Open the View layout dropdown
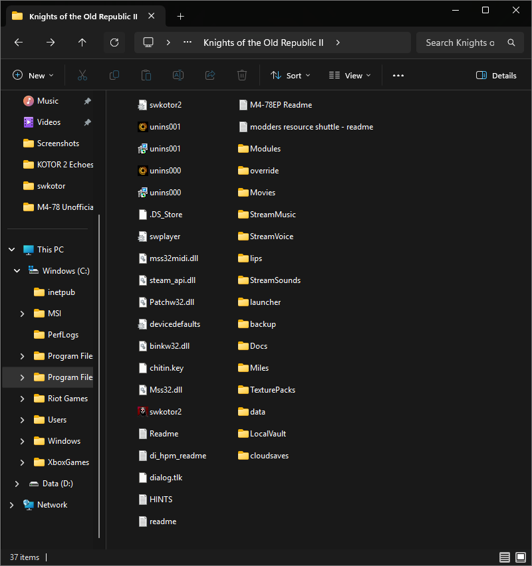 coord(350,76)
